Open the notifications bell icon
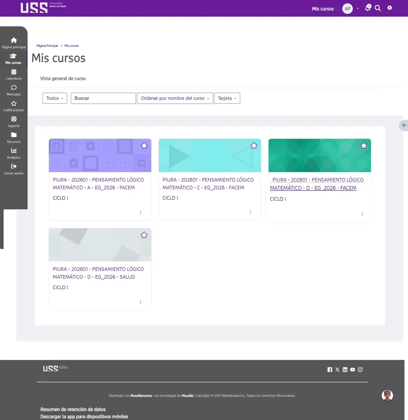408x420 pixels. pos(367,8)
